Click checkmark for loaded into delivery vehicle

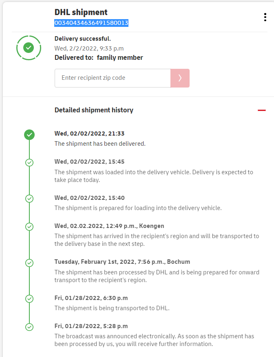pyautogui.click(x=29, y=162)
